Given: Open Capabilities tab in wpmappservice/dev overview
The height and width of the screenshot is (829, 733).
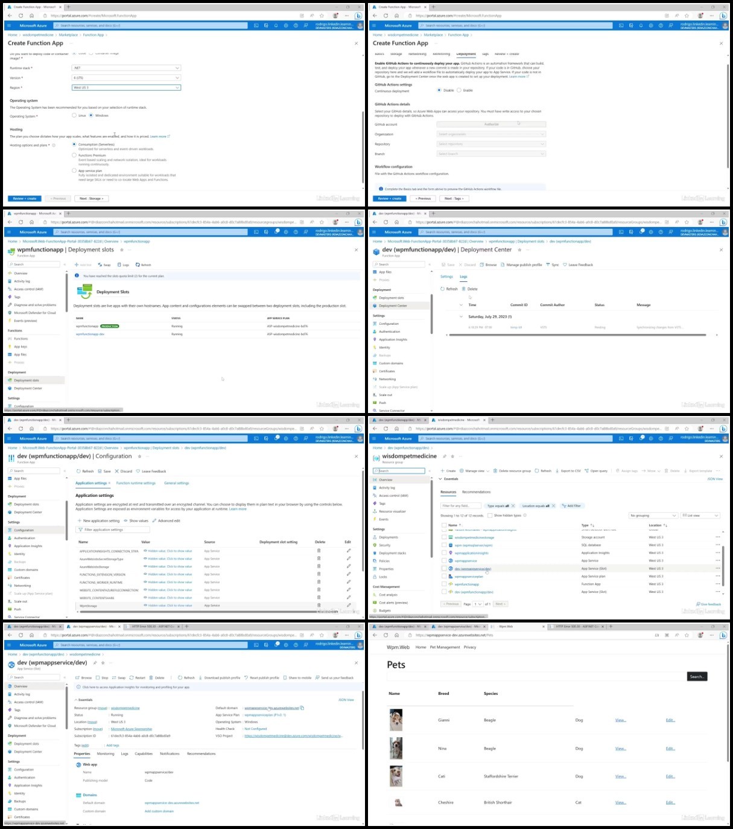Looking at the screenshot, I should click(144, 754).
